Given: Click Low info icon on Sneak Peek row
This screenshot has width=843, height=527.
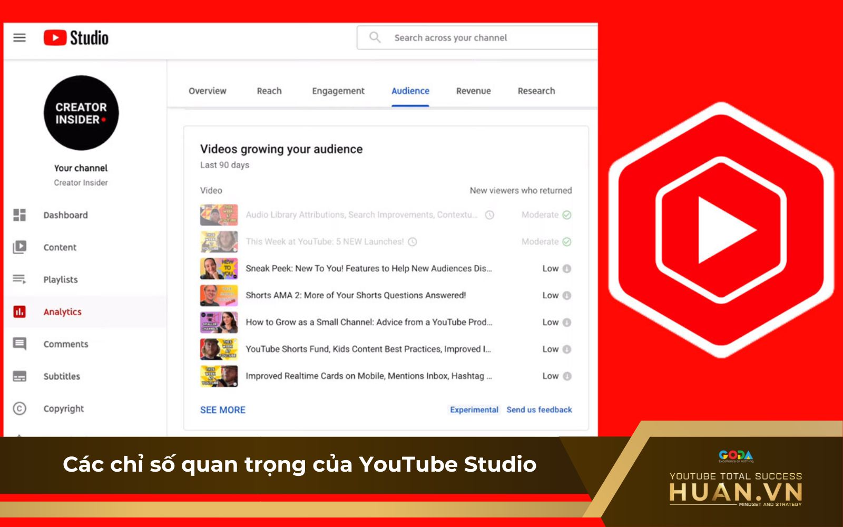Looking at the screenshot, I should tap(567, 269).
